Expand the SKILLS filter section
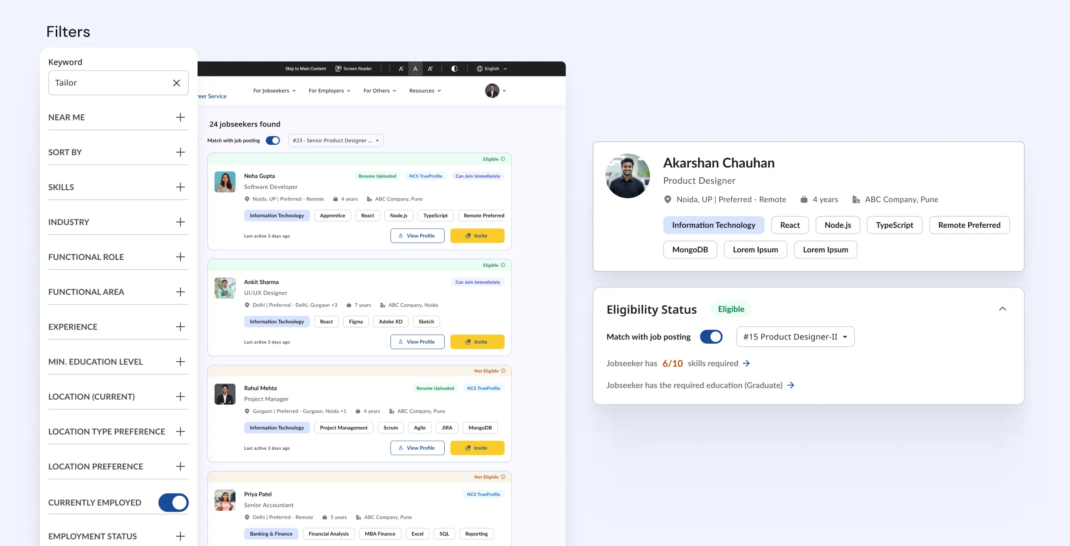This screenshot has width=1070, height=546. point(180,187)
